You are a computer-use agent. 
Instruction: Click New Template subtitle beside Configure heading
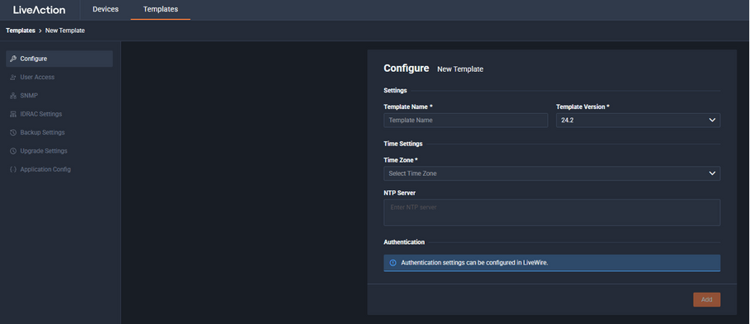point(460,69)
